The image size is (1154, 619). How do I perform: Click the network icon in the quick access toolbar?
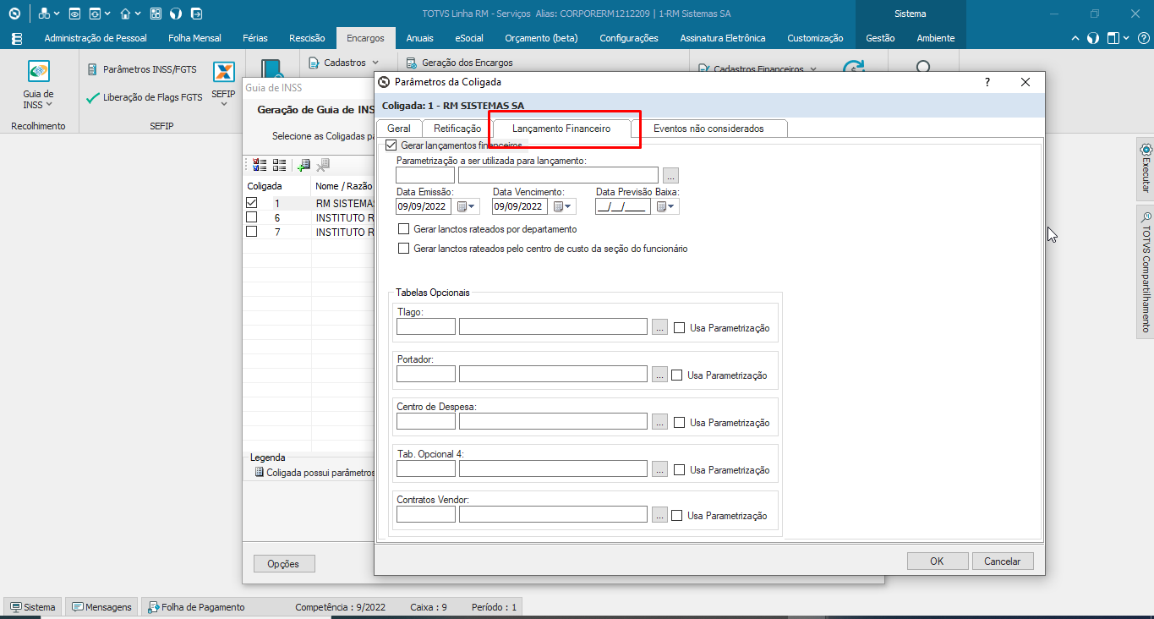(x=44, y=14)
